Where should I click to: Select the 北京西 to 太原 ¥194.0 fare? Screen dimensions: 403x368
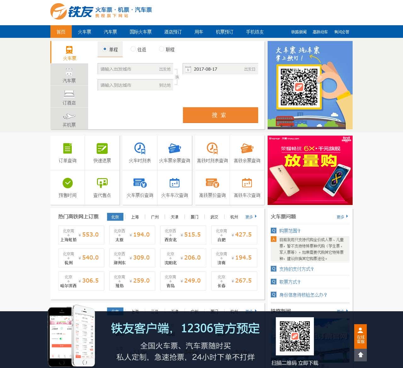coord(132,235)
